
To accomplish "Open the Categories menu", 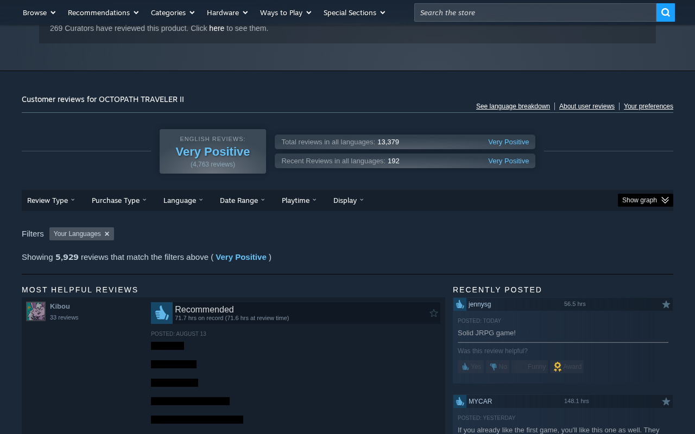I will click(x=173, y=12).
